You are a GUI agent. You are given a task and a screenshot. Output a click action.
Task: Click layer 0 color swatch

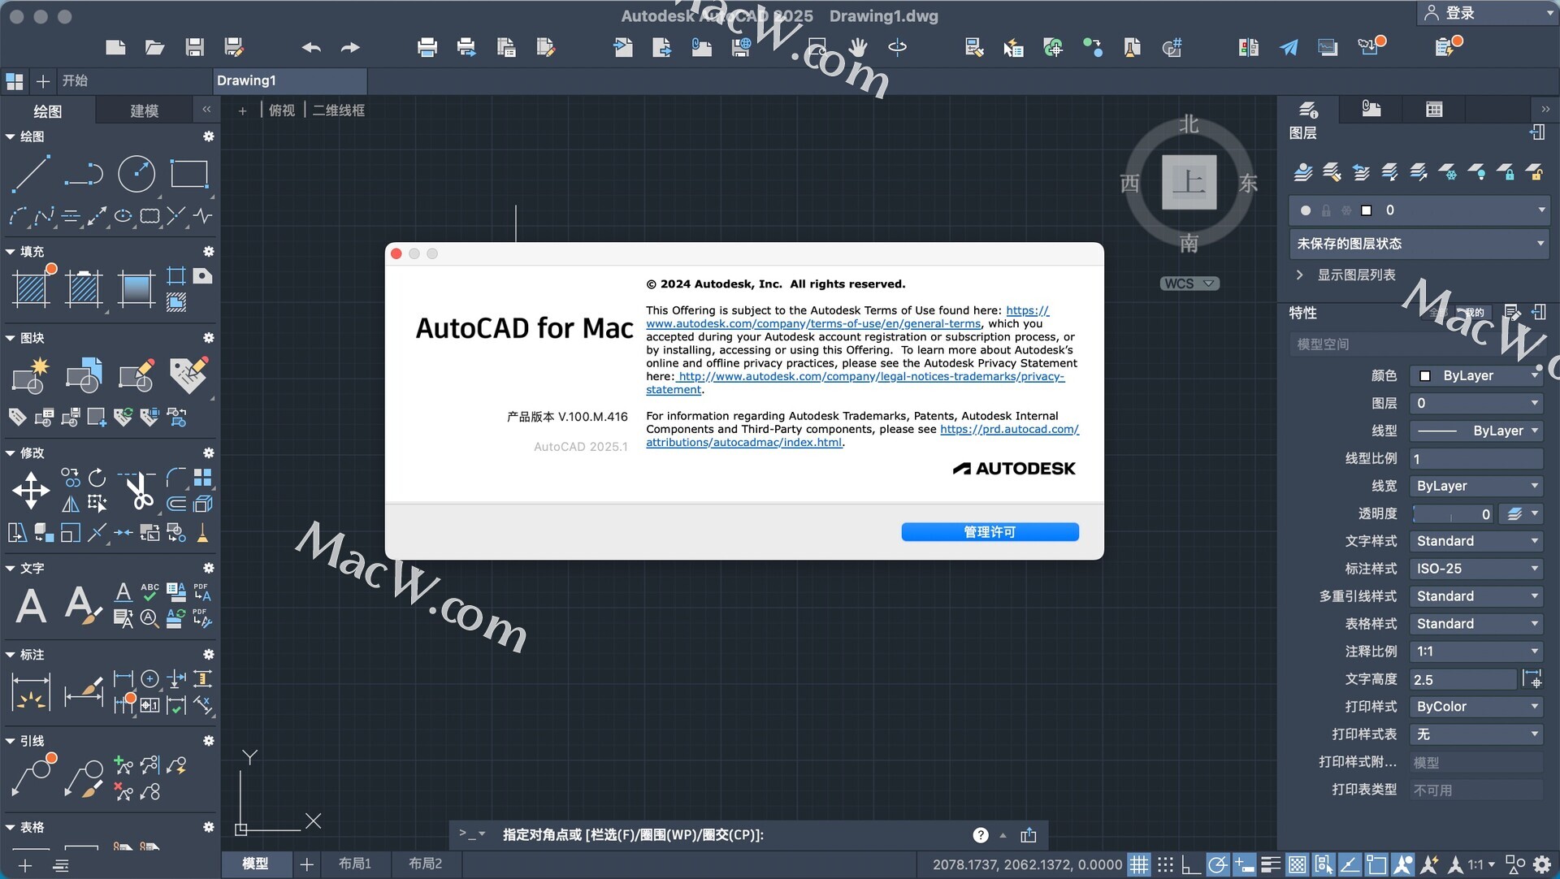1367,210
